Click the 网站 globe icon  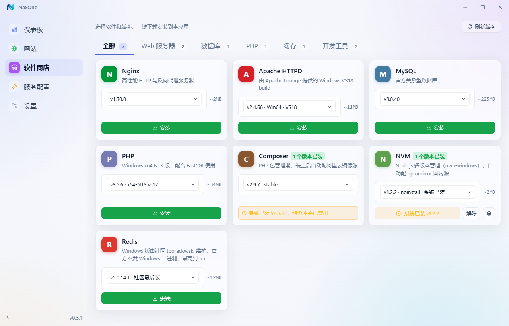14,49
